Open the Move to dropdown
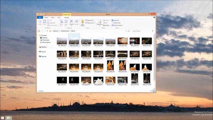 click(61, 23)
